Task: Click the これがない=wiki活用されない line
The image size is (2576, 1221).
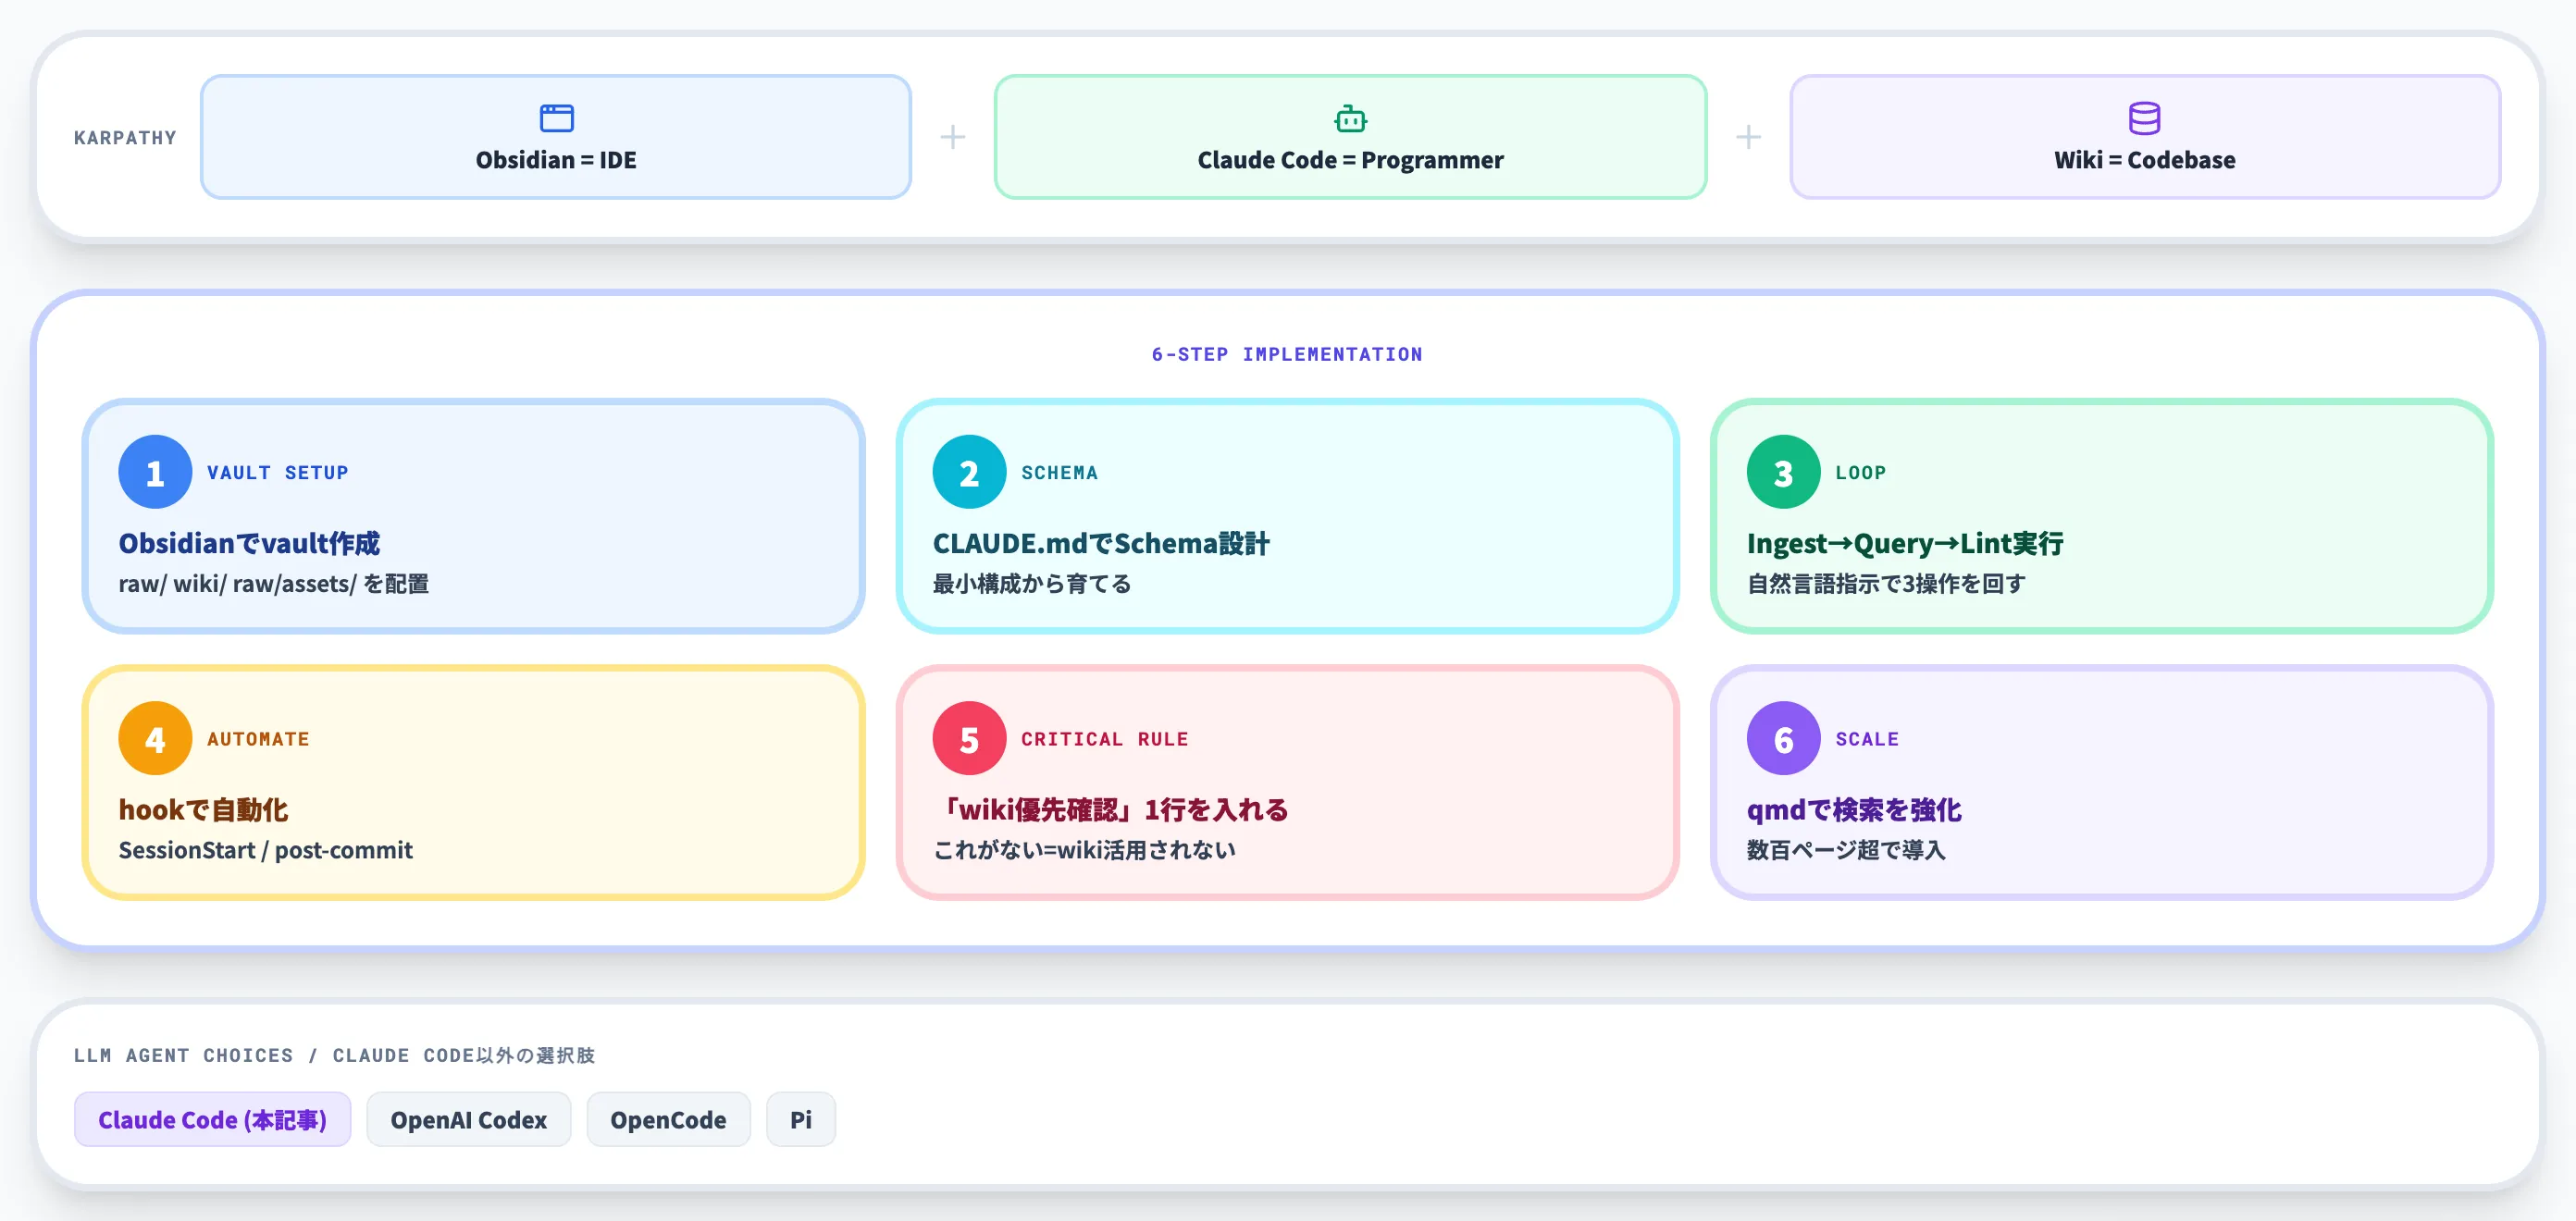Action: [1084, 850]
